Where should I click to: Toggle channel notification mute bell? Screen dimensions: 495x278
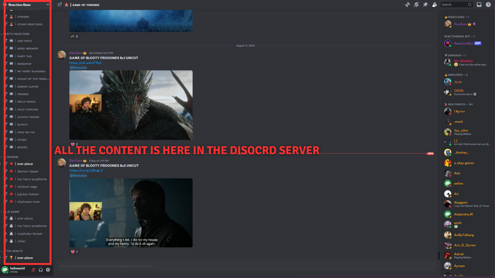tap(416, 5)
